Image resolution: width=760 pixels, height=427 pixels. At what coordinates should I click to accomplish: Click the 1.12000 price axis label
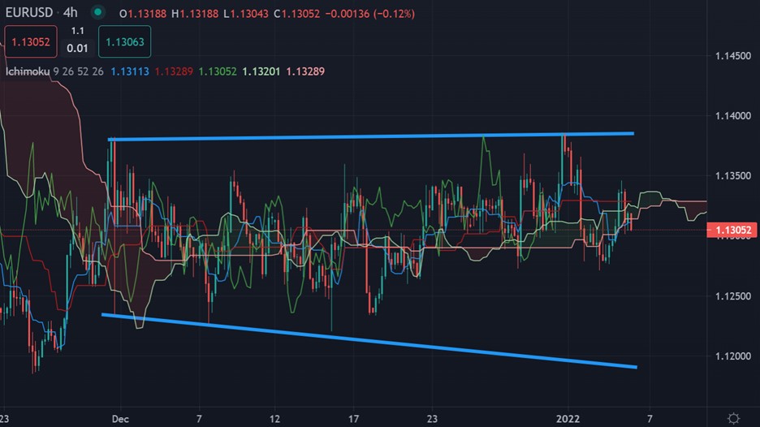pos(733,356)
